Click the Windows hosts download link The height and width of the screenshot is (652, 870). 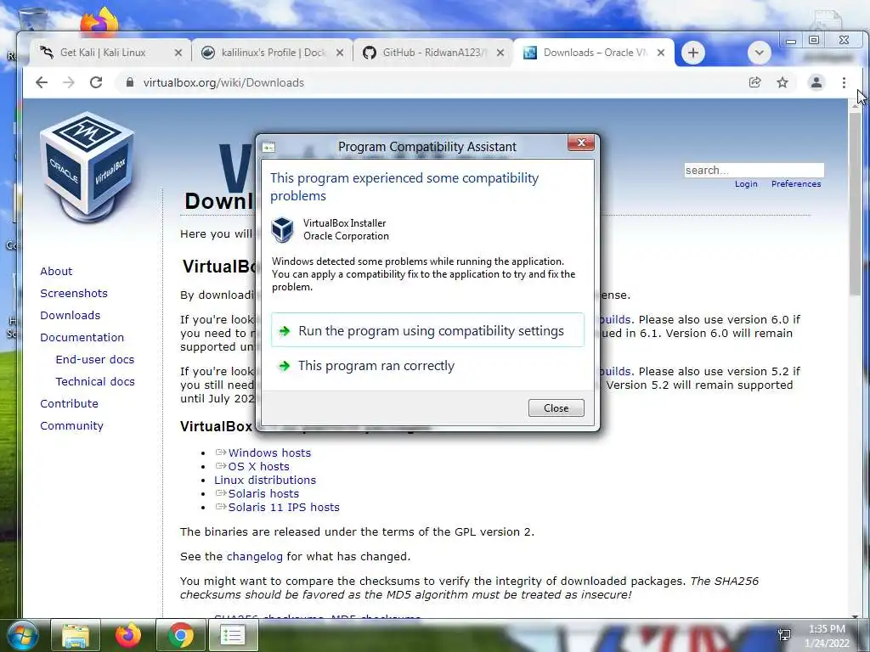click(269, 453)
